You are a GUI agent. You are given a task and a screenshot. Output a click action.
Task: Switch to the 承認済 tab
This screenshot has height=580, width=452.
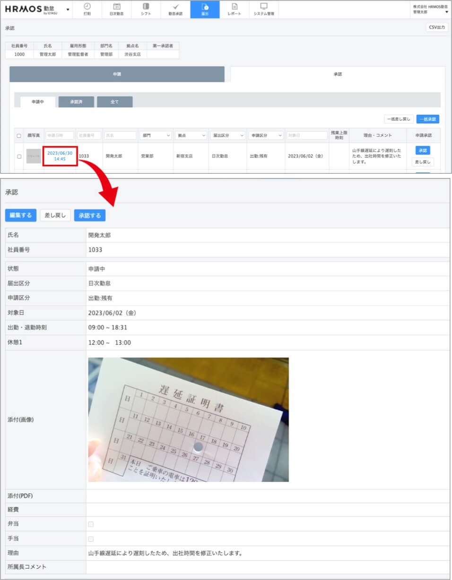click(76, 102)
